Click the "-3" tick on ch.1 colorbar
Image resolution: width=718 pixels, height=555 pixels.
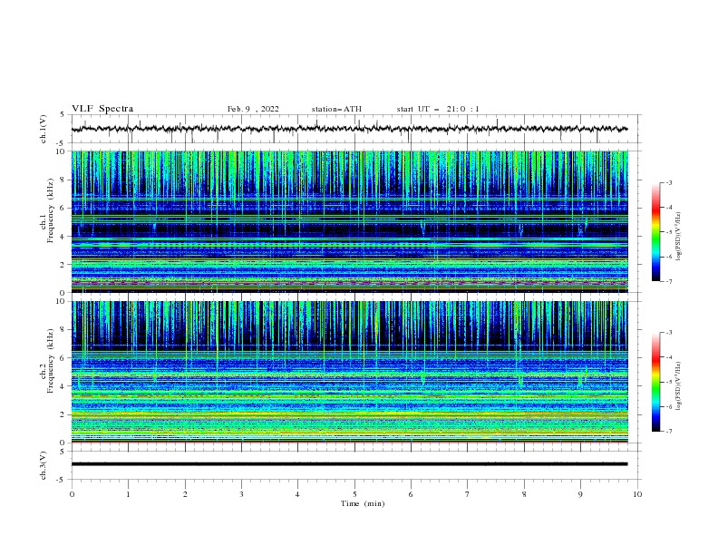(x=668, y=182)
